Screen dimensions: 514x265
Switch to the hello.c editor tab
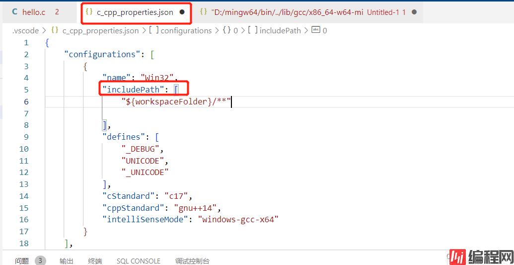pos(34,12)
